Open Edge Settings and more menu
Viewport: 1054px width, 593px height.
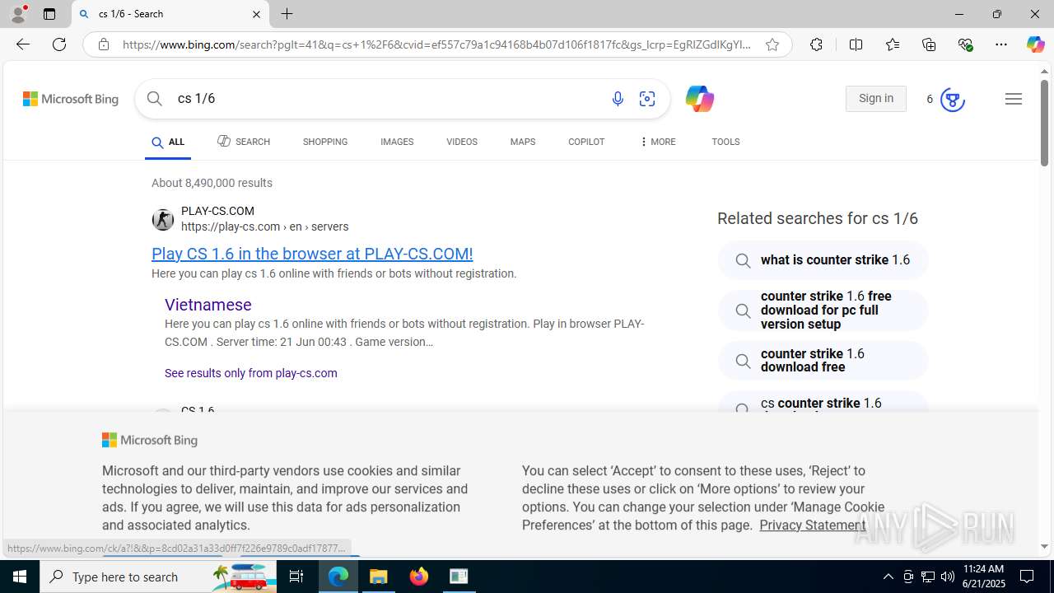pos(1001,44)
